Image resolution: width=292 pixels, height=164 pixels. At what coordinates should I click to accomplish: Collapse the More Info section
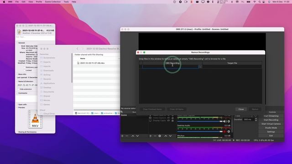click(17, 74)
